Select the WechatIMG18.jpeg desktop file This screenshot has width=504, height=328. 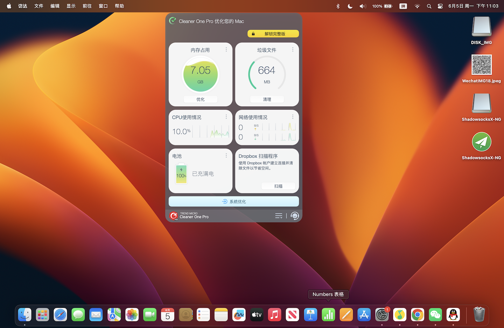482,65
